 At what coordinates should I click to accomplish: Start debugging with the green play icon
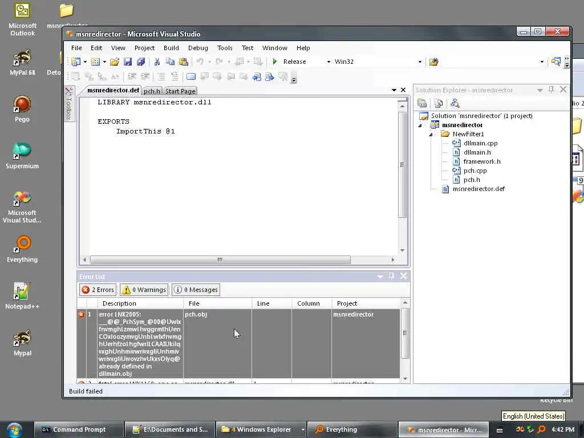(x=275, y=62)
